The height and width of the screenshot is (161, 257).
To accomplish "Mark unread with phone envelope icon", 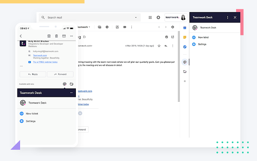I will (64, 36).
